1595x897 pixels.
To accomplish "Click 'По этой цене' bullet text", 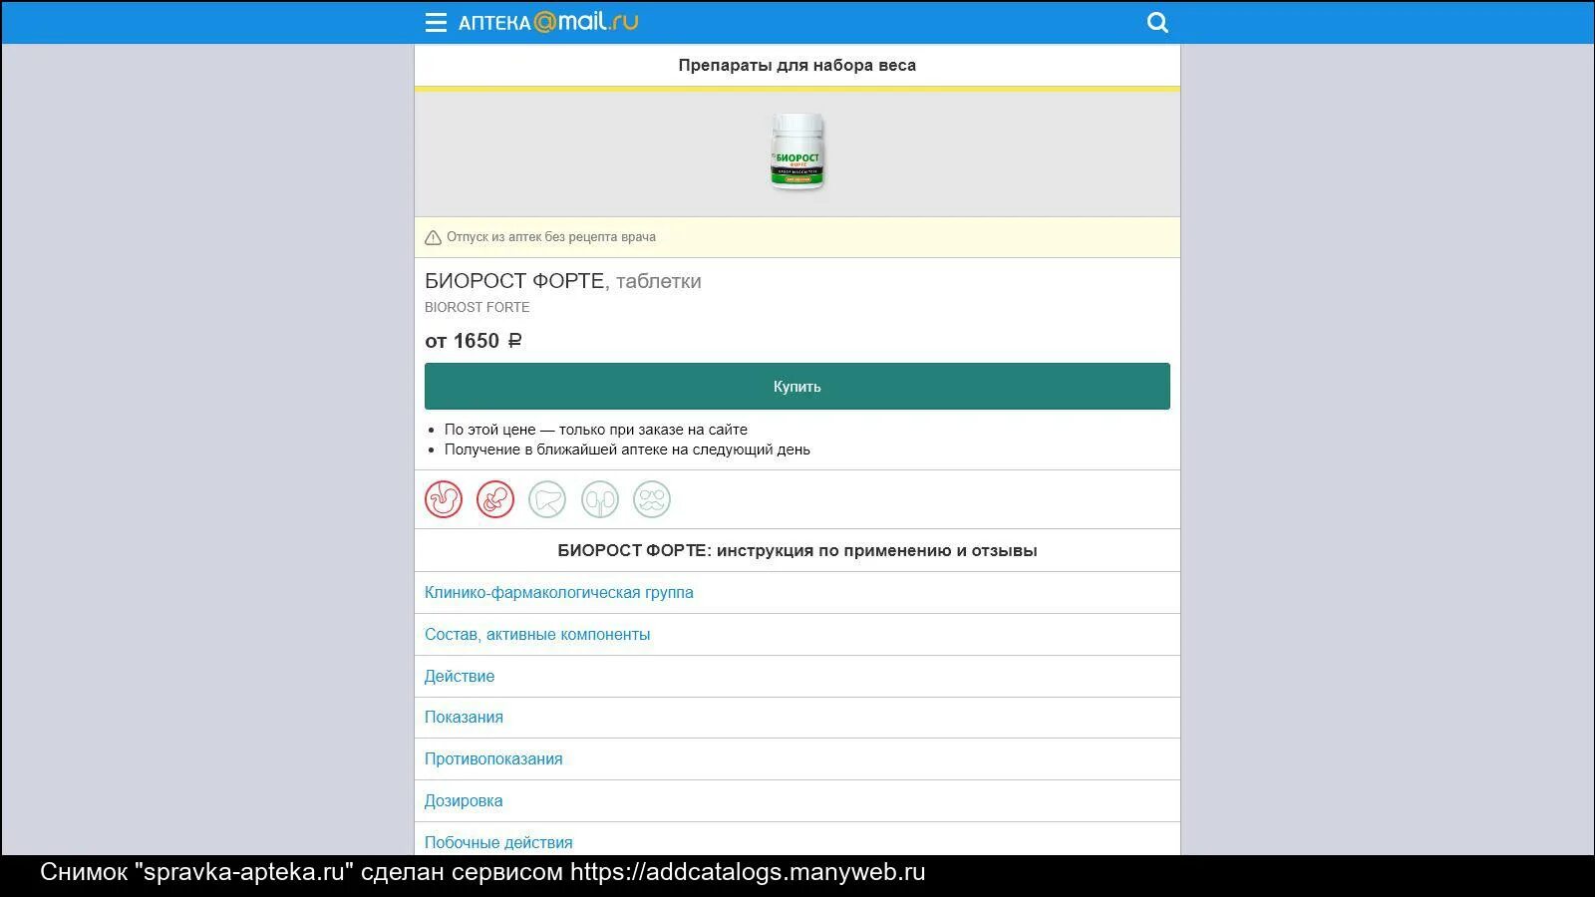I will [596, 430].
